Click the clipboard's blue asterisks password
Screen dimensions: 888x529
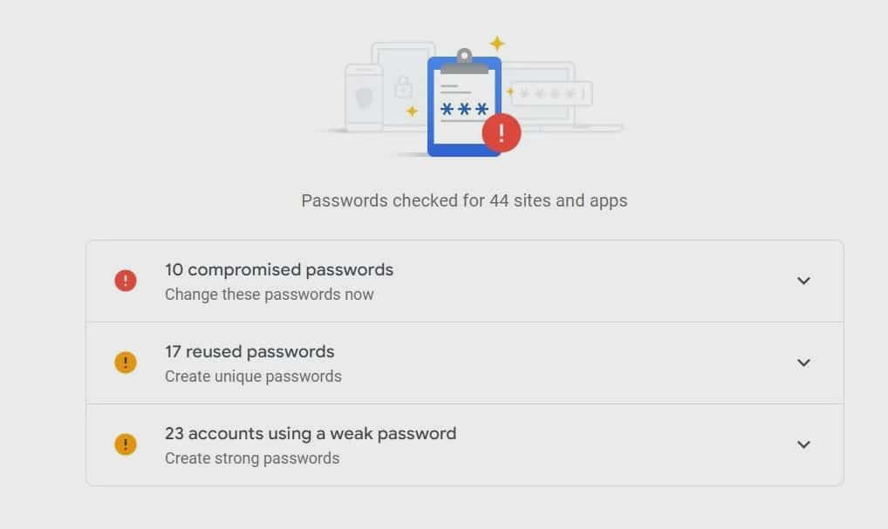(464, 109)
